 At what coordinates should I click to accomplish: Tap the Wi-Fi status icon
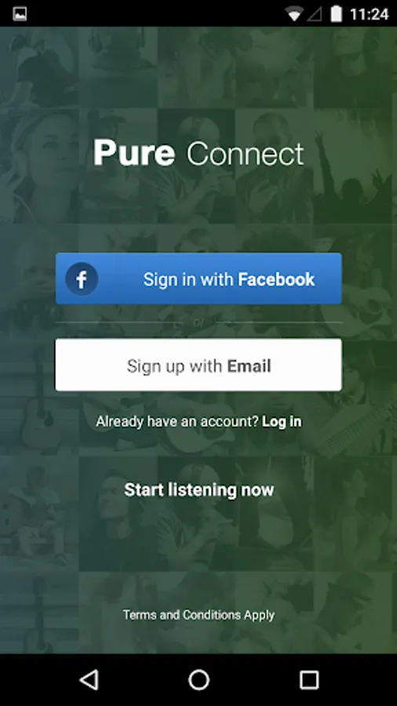294,14
